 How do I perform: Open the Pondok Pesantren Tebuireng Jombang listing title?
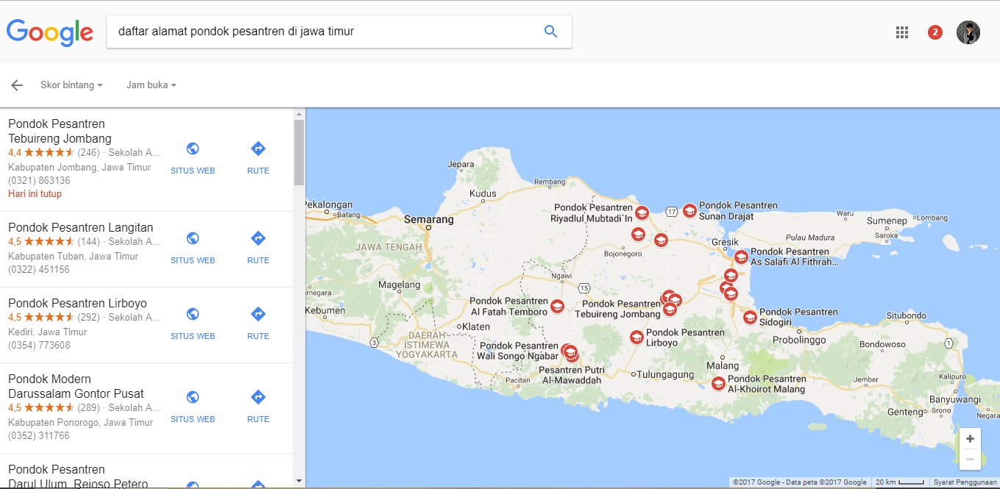coord(60,131)
